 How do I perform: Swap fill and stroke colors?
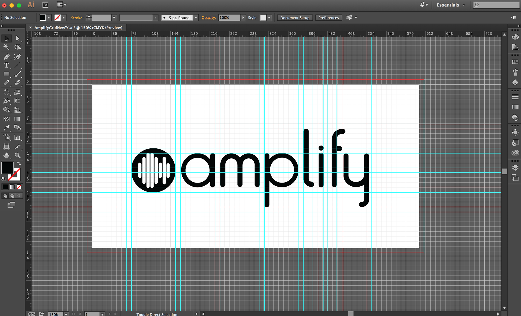(19, 163)
